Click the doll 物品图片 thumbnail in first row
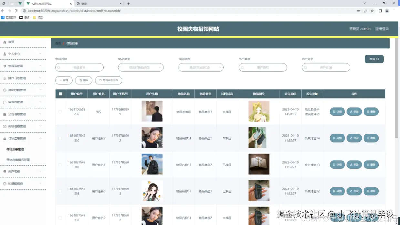 [259, 112]
